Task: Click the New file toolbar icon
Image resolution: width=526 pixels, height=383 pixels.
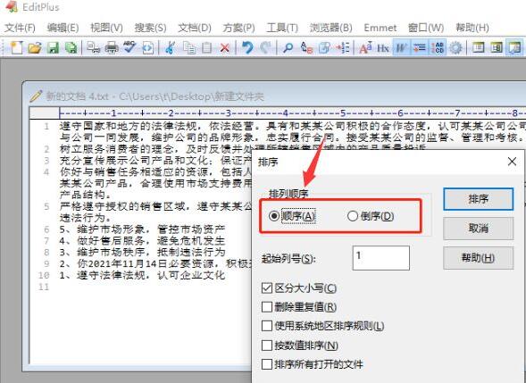Action: (16, 48)
